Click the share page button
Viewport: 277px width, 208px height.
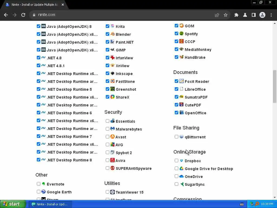point(217,15)
